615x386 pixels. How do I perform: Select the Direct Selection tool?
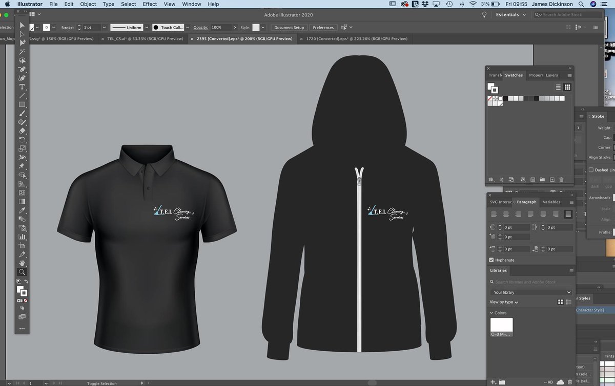tap(22, 34)
